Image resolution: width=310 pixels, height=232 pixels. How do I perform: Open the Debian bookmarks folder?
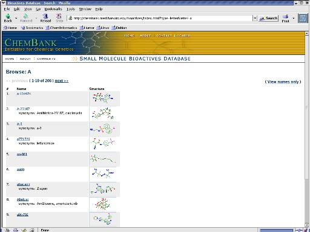[119, 28]
